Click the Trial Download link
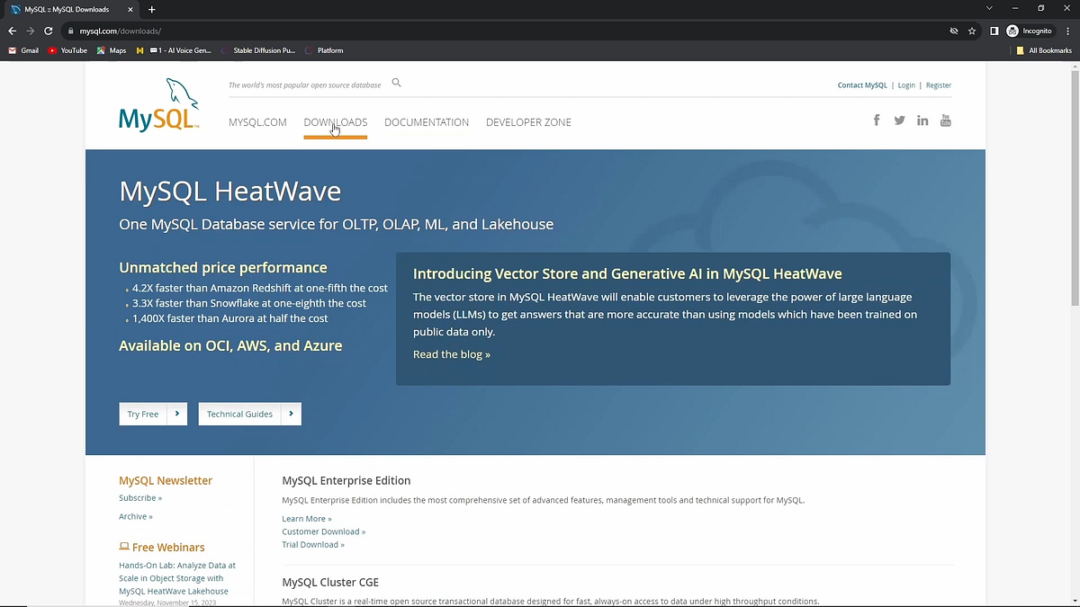The height and width of the screenshot is (607, 1080). tap(312, 544)
